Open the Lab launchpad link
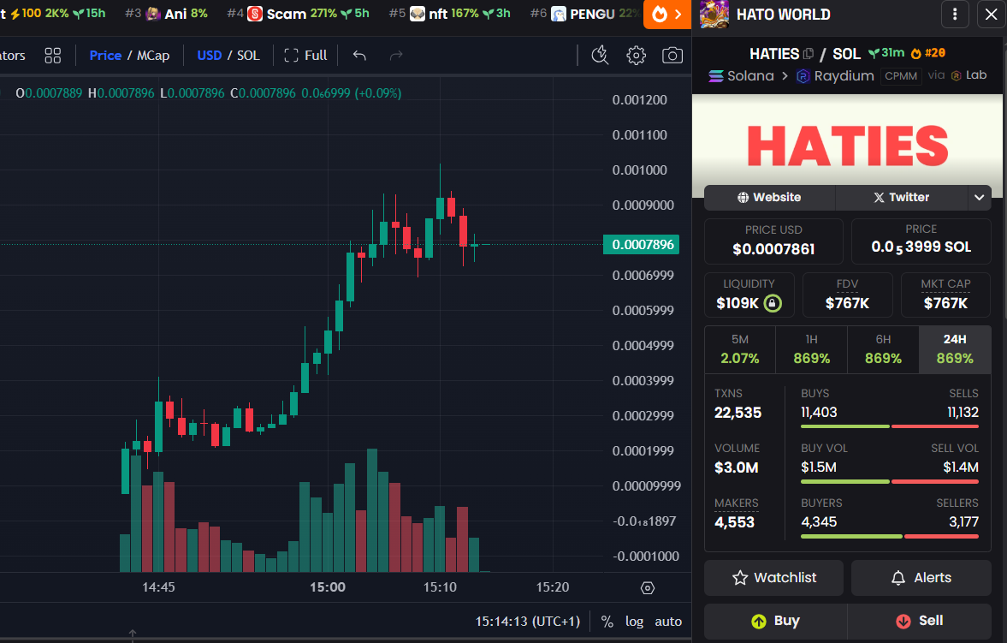This screenshot has height=643, width=1007. (968, 75)
